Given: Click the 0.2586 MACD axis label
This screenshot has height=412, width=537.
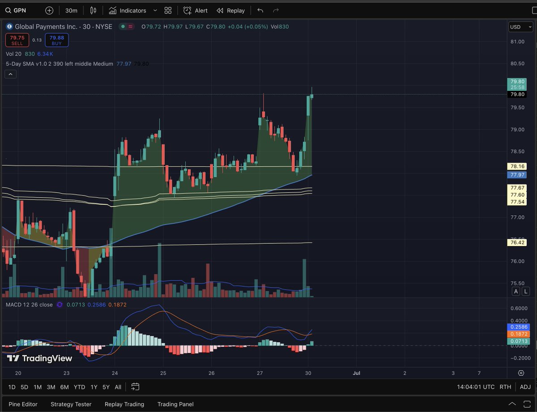Looking at the screenshot, I should [x=518, y=327].
